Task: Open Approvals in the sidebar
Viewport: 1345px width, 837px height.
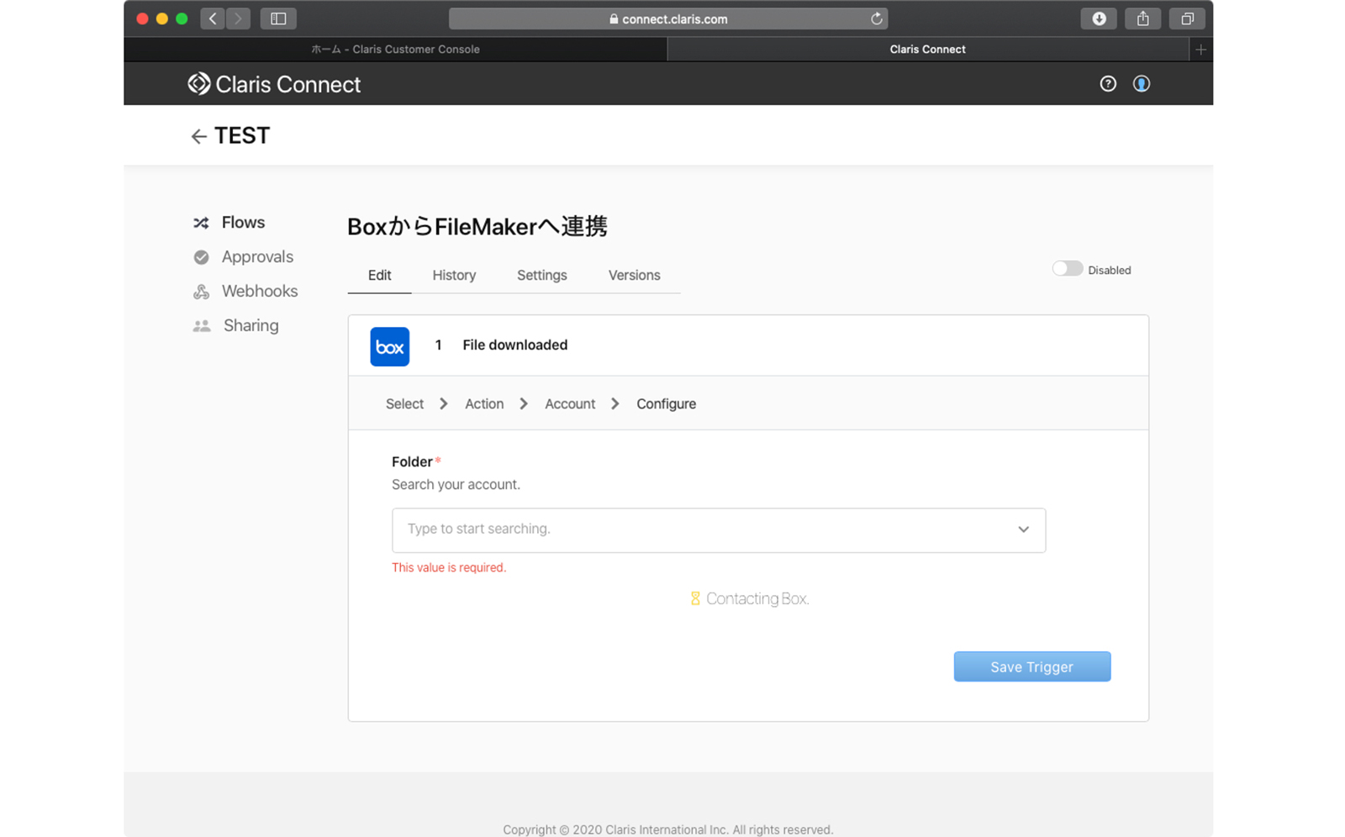Action: 256,257
